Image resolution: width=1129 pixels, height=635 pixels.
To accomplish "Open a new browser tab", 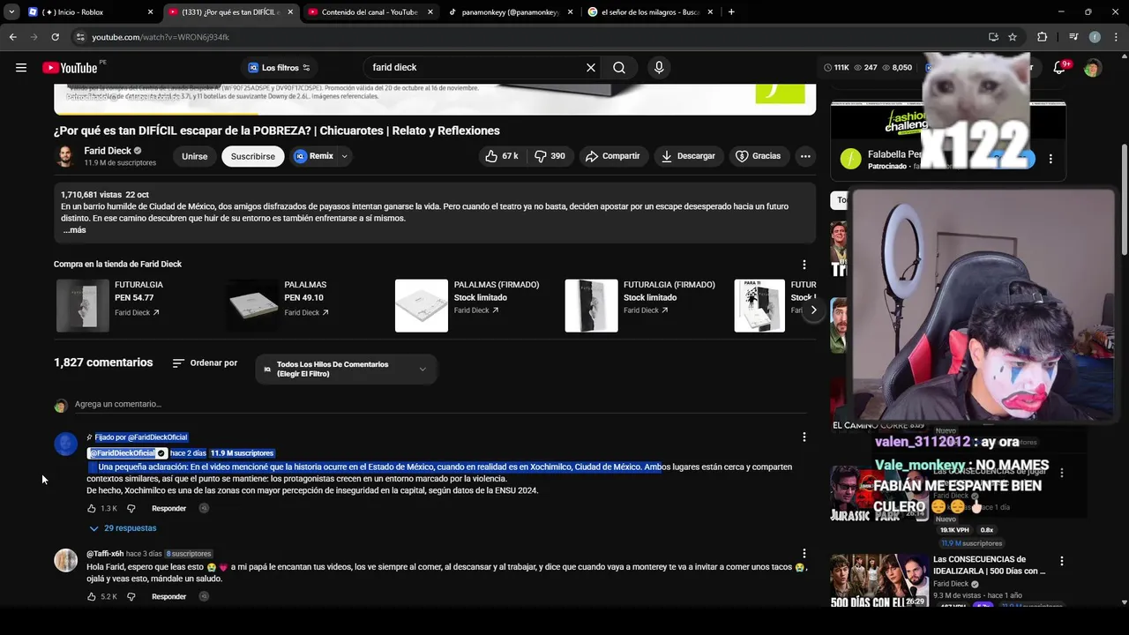I will coord(731,12).
